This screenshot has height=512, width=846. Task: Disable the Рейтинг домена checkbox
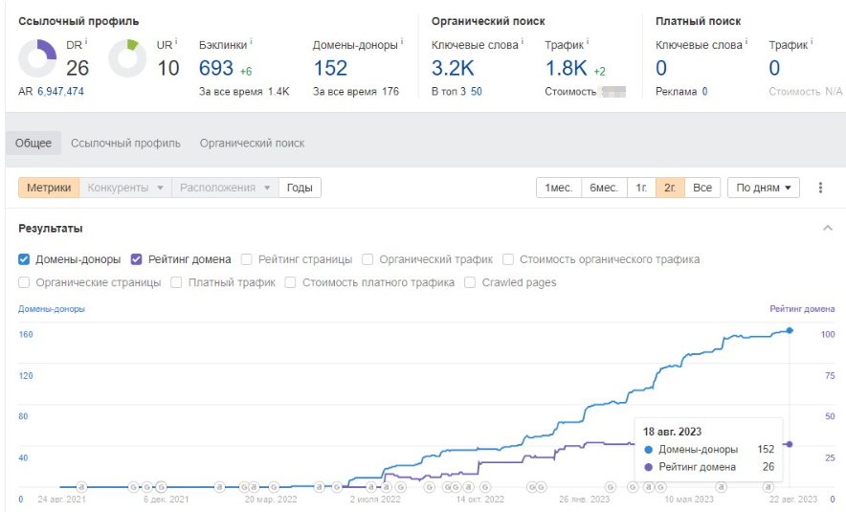(x=137, y=259)
